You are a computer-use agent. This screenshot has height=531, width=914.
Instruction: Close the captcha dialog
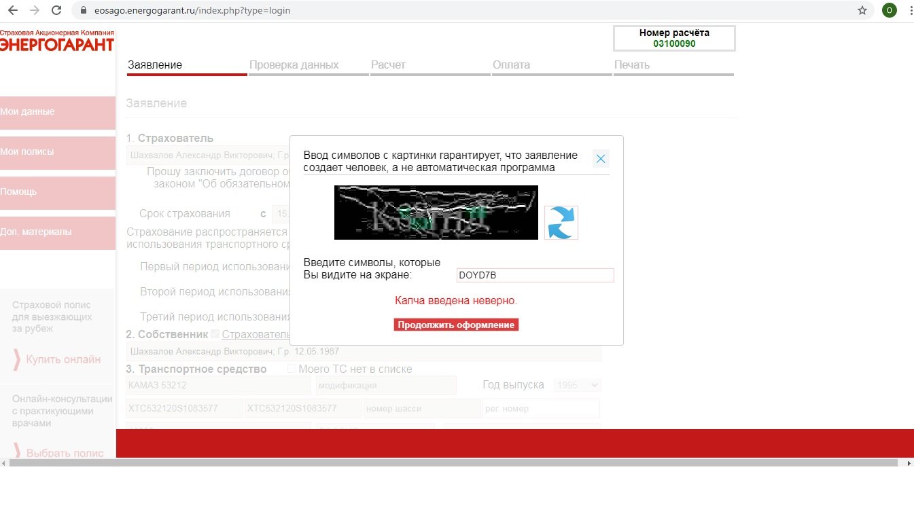click(601, 159)
